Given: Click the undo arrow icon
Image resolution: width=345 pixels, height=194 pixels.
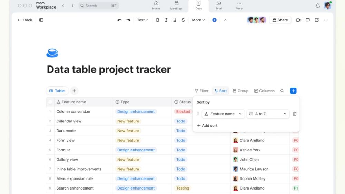Looking at the screenshot, I should [x=120, y=20].
